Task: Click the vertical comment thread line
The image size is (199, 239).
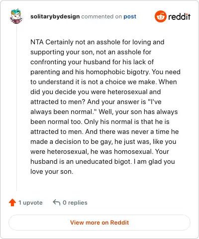Action: pyautogui.click(x=16, y=108)
